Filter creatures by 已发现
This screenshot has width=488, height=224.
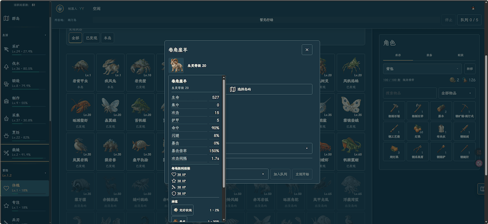coord(92,38)
